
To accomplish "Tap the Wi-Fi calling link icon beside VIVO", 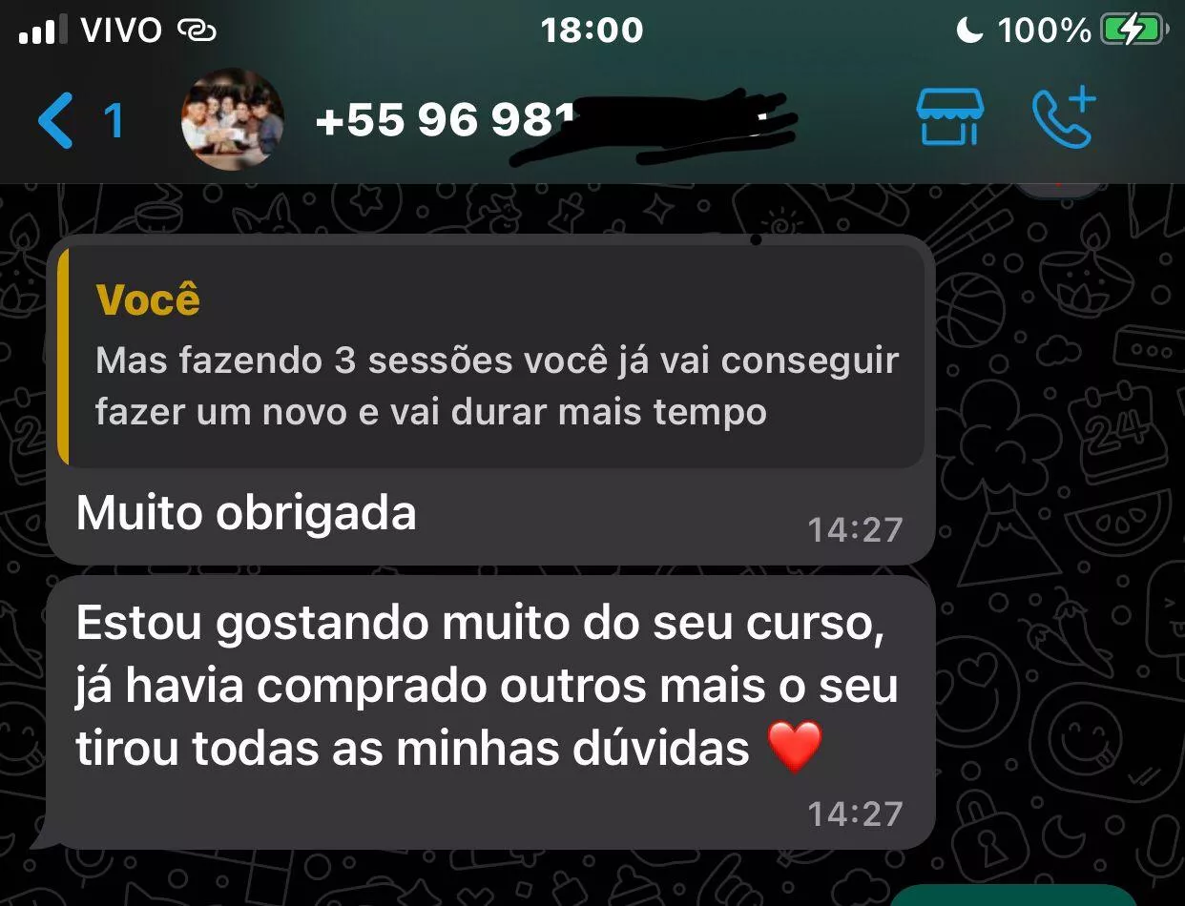I will [197, 31].
